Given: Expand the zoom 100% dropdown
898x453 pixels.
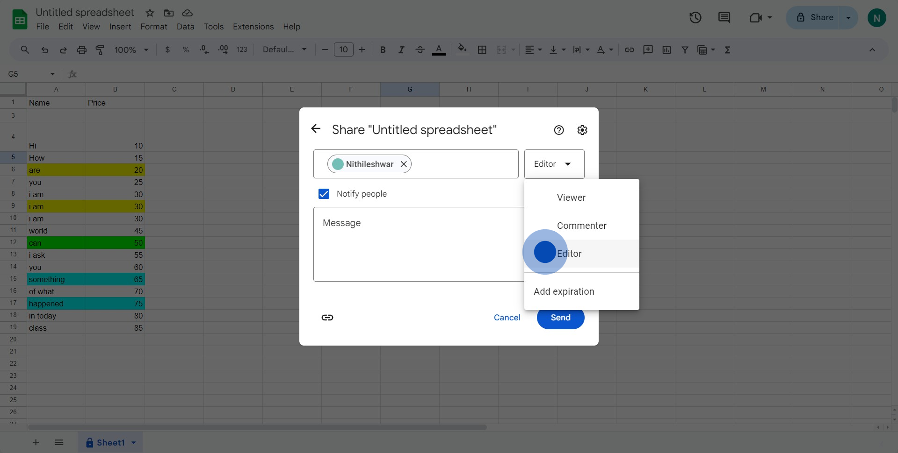Looking at the screenshot, I should pos(131,50).
